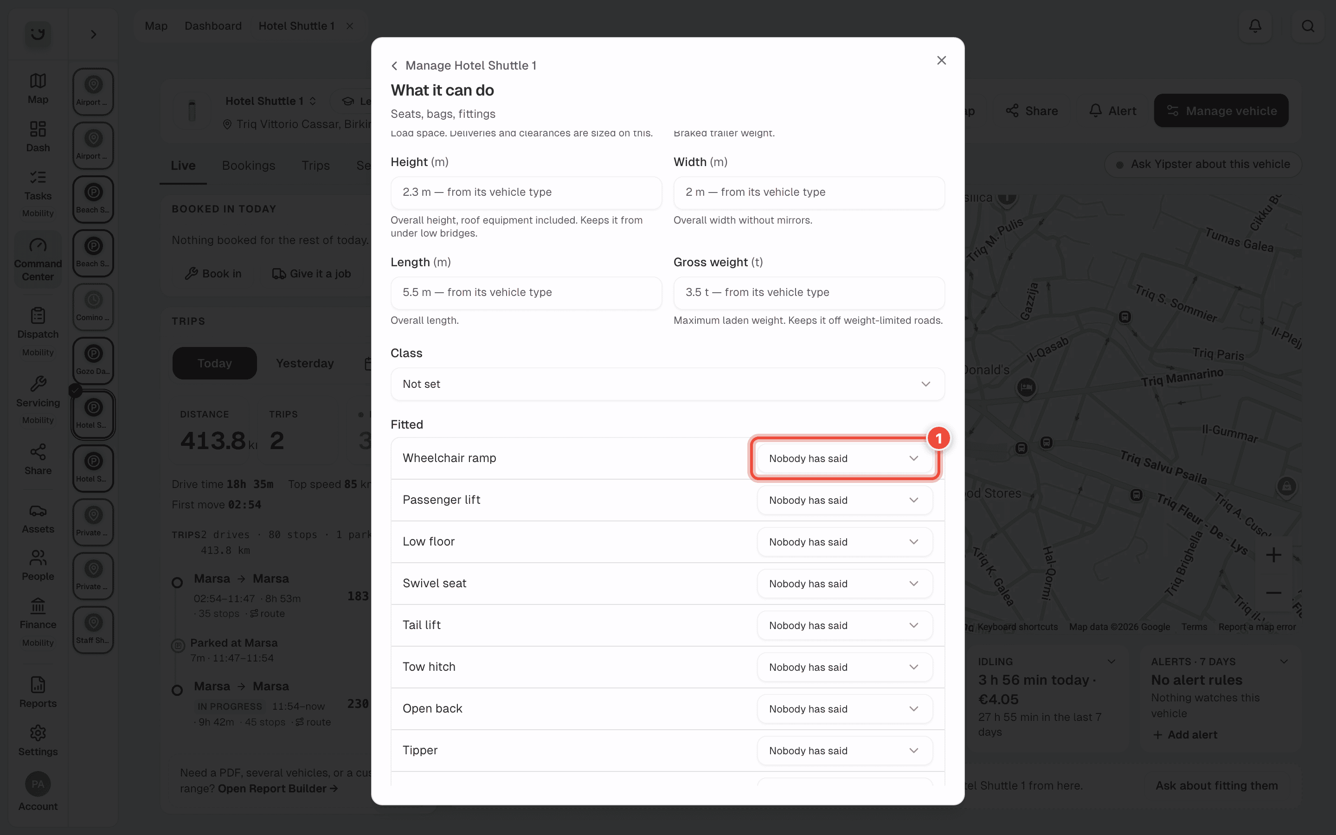Open the Map sidebar icon
Image resolution: width=1336 pixels, height=835 pixels.
tap(38, 88)
